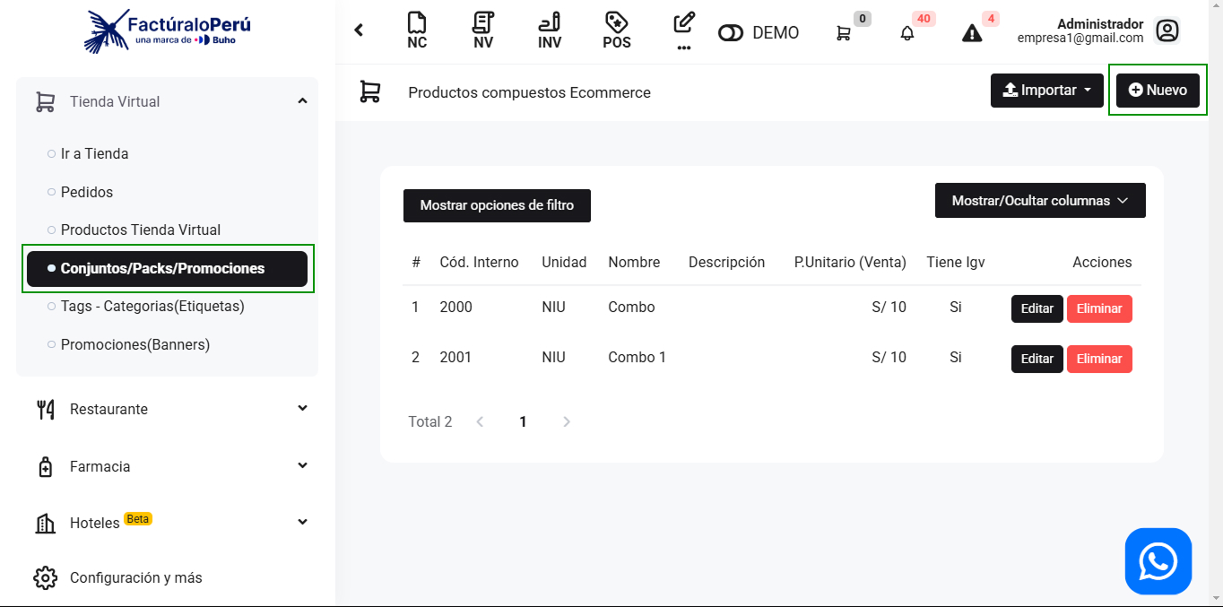Toggle the DEMO mode switch

[732, 33]
